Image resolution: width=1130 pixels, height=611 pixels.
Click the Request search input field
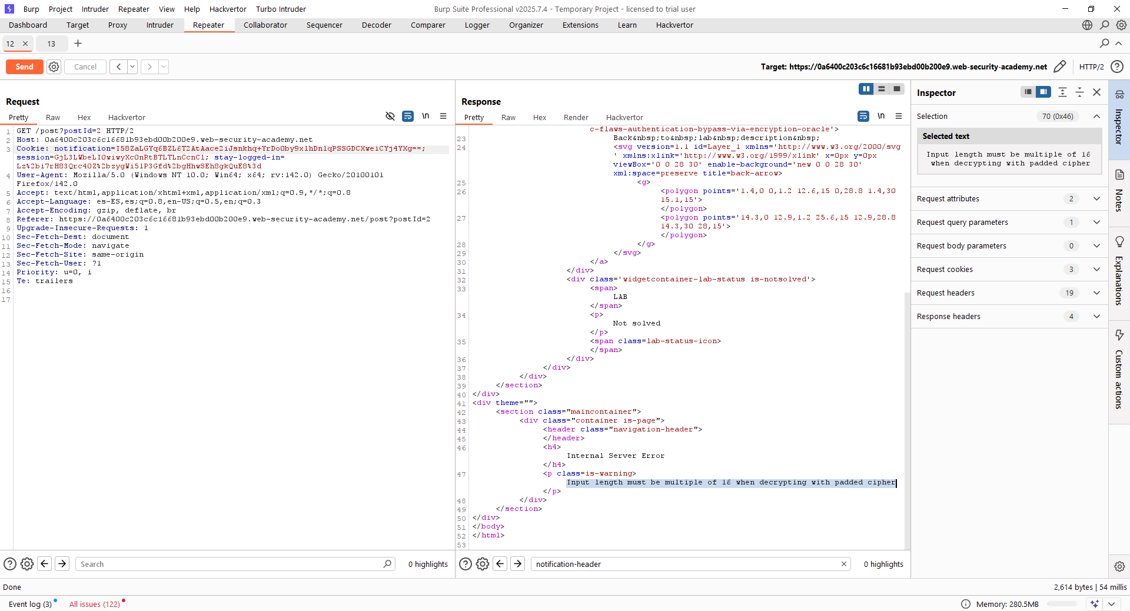point(230,564)
